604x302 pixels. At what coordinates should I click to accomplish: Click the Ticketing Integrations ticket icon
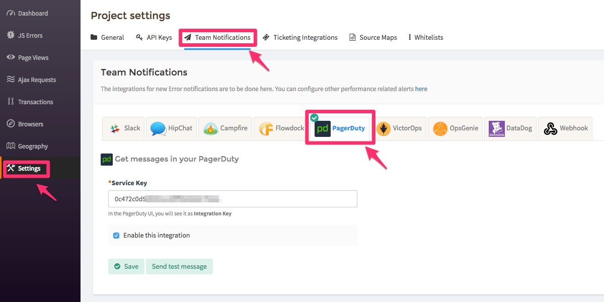266,37
